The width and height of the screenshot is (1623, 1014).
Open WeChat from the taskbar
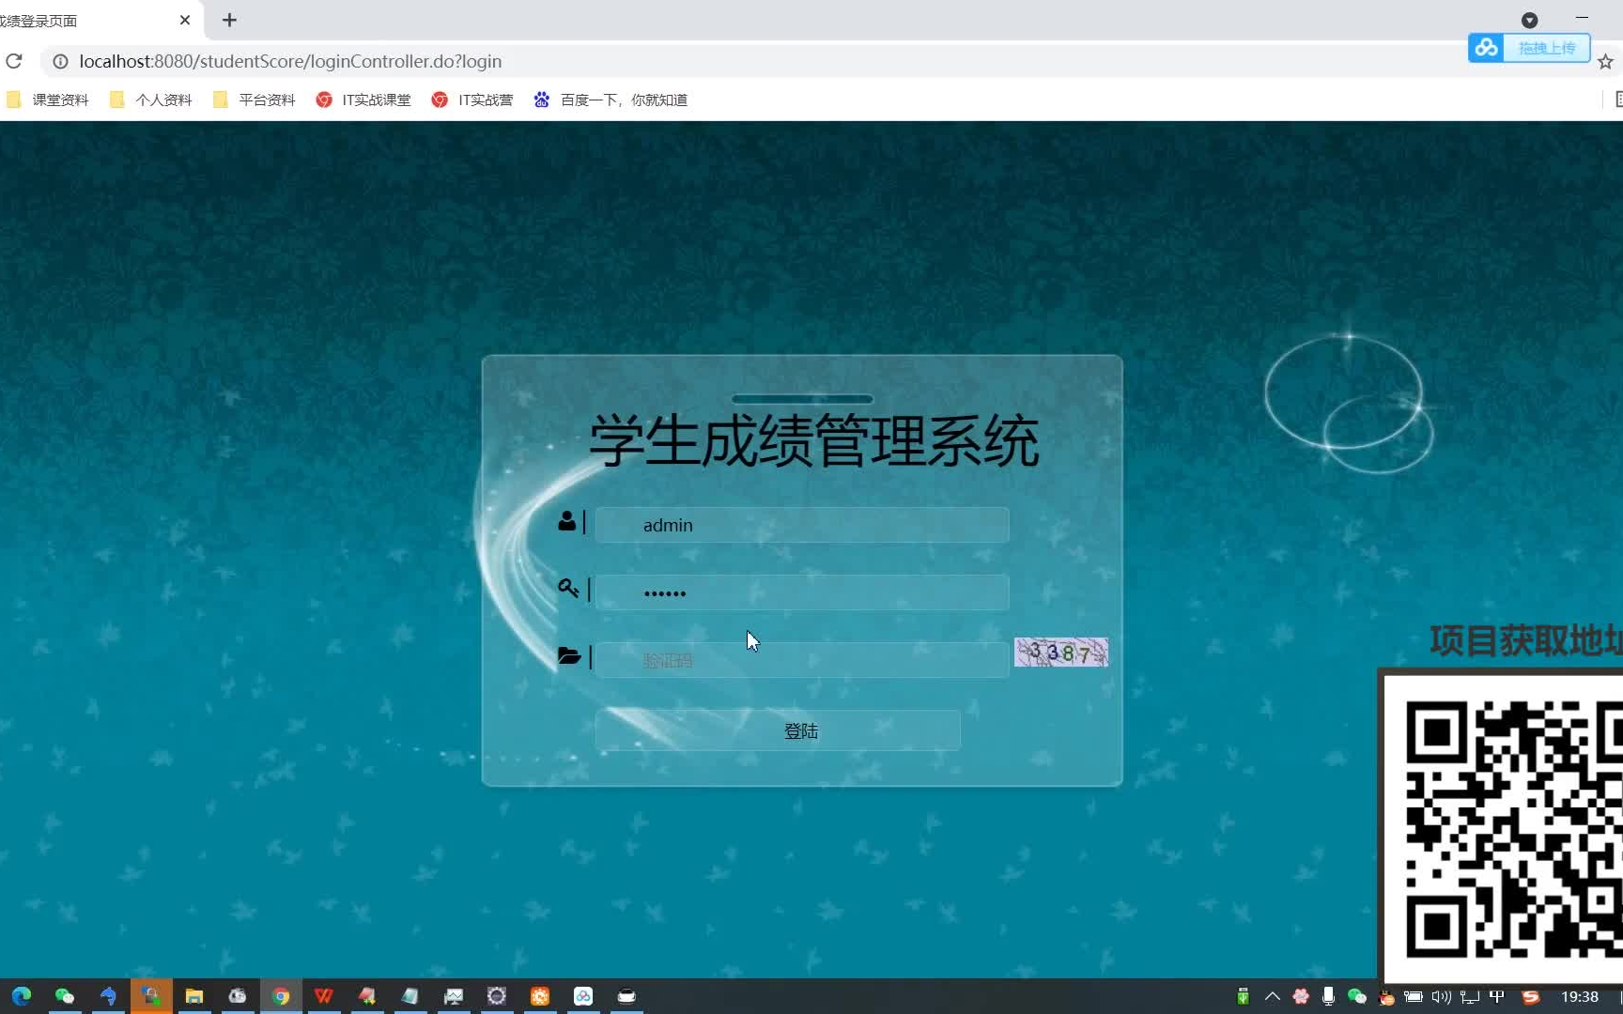65,996
